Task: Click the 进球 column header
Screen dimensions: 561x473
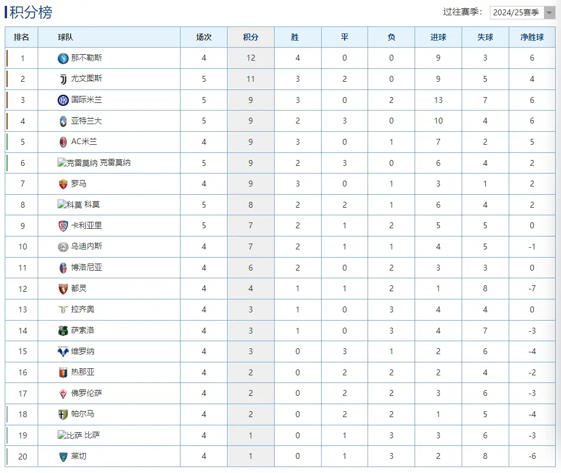Action: click(x=438, y=37)
